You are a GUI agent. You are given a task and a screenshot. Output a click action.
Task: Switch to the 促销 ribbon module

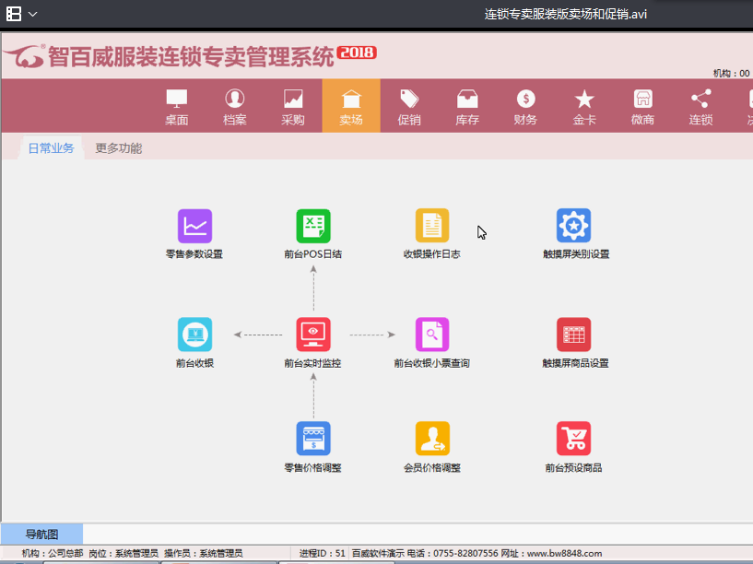[x=407, y=105]
